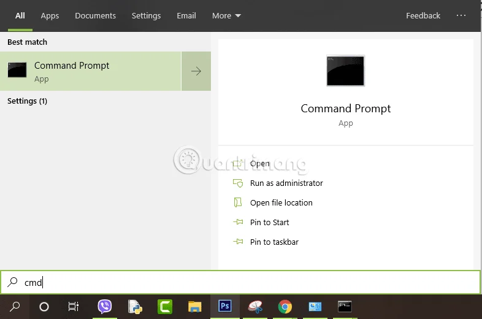Open Viber from the taskbar
The image size is (482, 319).
point(105,307)
